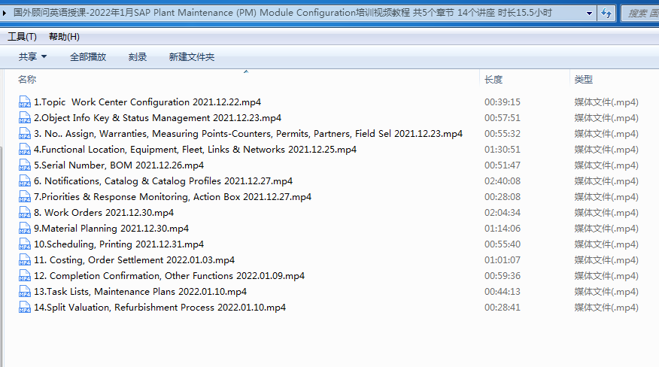Viewport: 659px width, 367px height.
Task: Click duration value 01:30:51
Action: tap(503, 150)
